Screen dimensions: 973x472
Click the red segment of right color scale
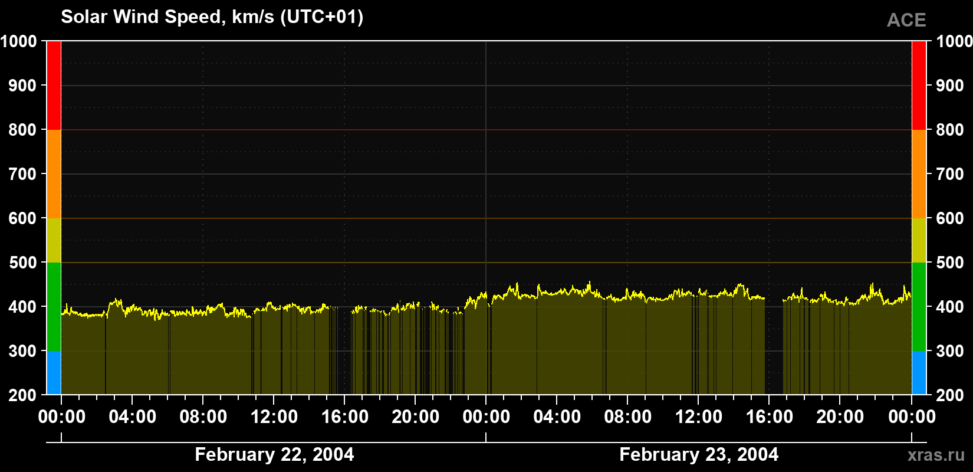[919, 86]
